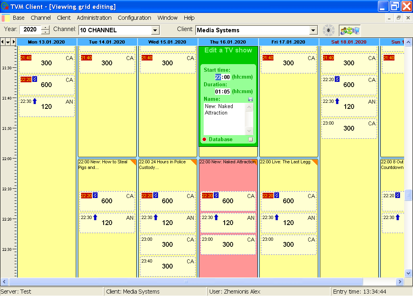Expand the Client dropdown showing Media Systems
The image size is (413, 296).
[313, 30]
